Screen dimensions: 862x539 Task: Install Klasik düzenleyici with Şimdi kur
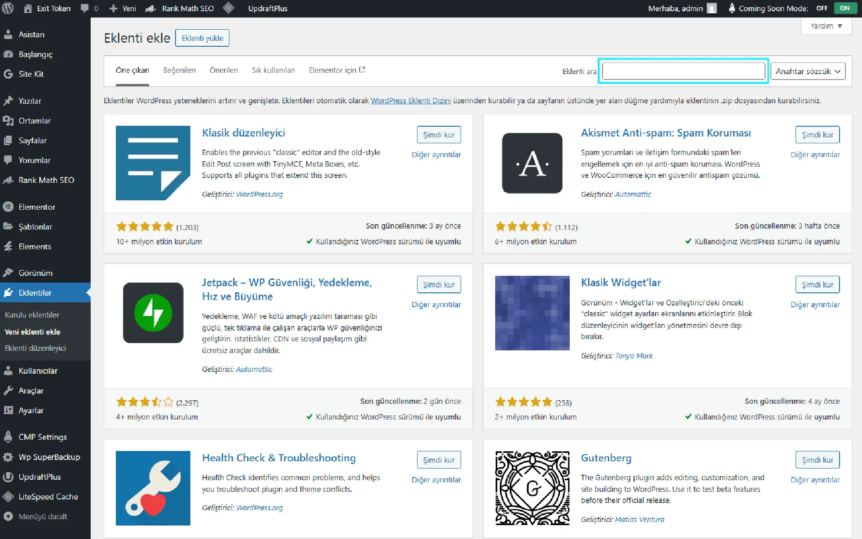439,135
